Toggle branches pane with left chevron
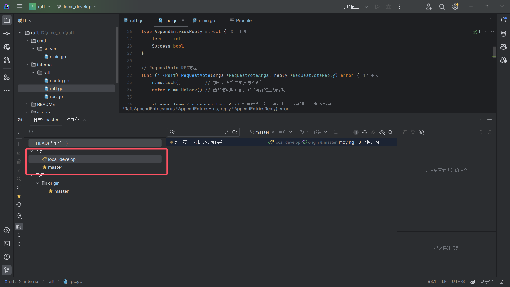Image resolution: width=510 pixels, height=287 pixels. tap(19, 133)
